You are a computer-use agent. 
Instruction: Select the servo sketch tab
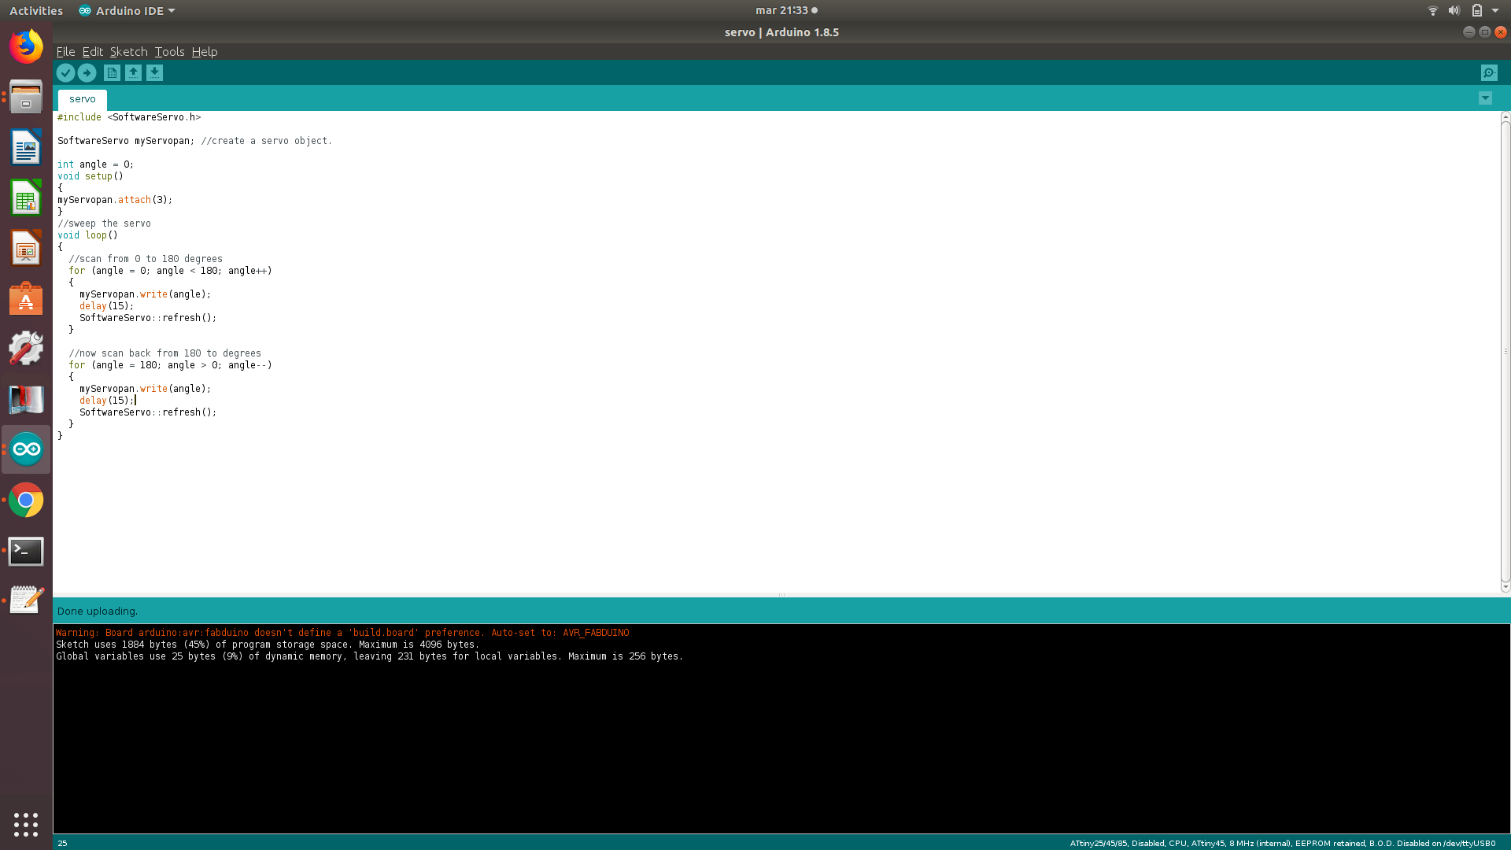point(82,99)
